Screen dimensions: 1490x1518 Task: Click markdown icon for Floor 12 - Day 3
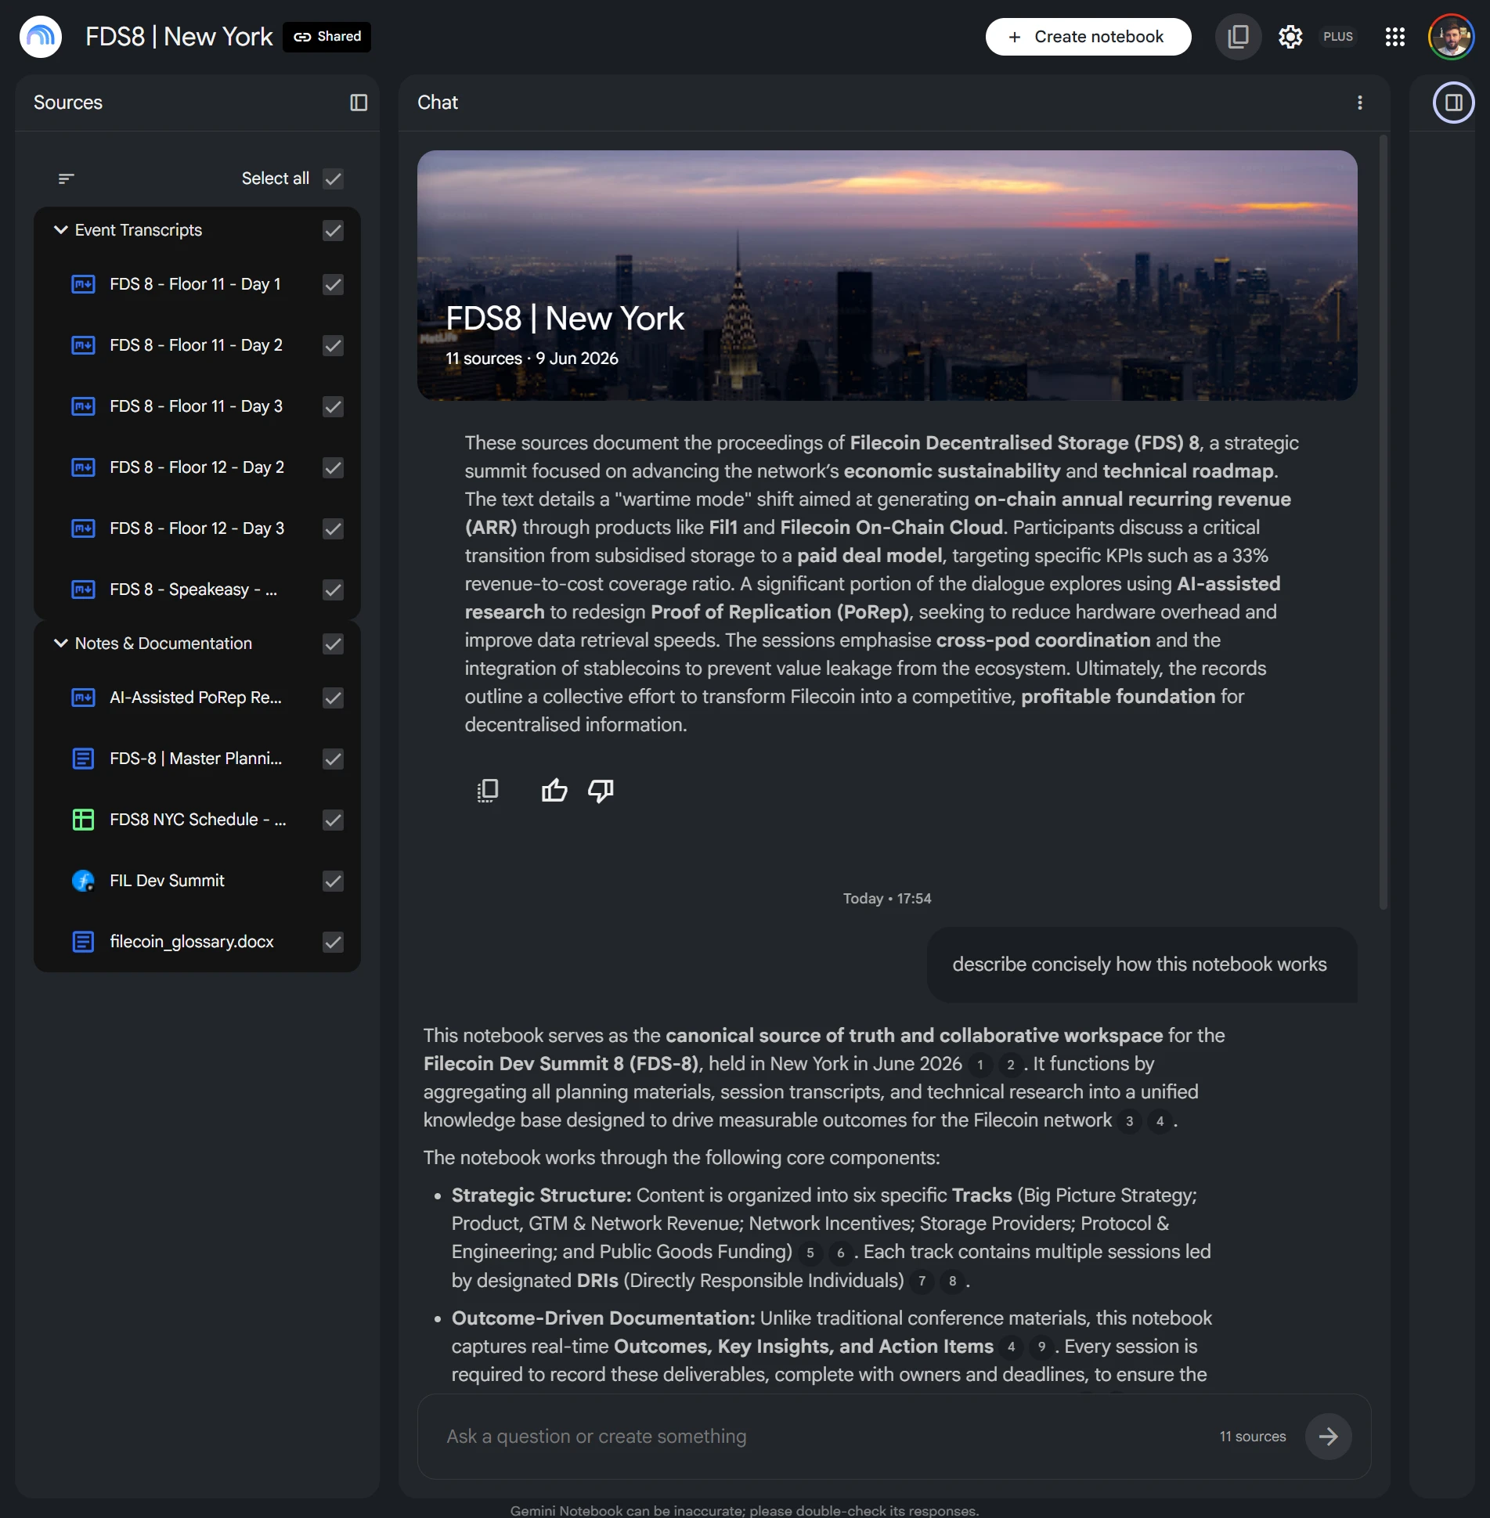pyautogui.click(x=83, y=528)
